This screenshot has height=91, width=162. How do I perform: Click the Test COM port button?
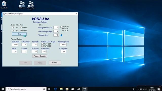click(19, 34)
